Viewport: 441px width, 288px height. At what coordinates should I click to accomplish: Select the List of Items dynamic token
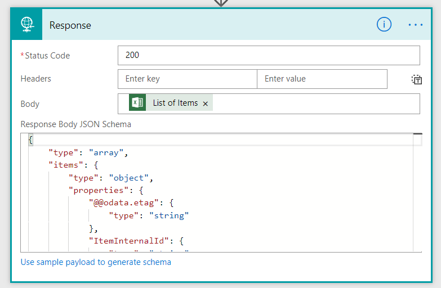pyautogui.click(x=175, y=103)
